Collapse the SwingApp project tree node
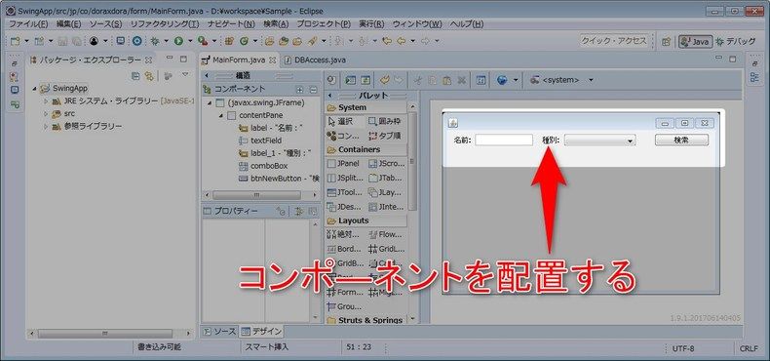 pos(34,89)
